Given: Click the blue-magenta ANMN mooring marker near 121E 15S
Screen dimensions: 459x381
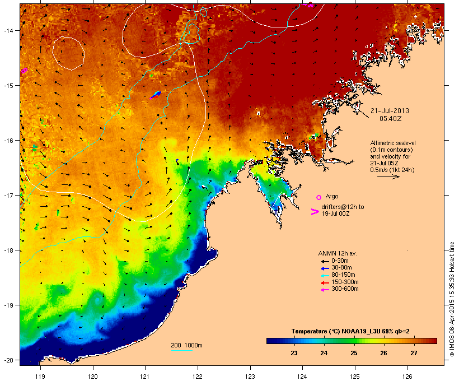Looking at the screenshot, I should (156, 95).
